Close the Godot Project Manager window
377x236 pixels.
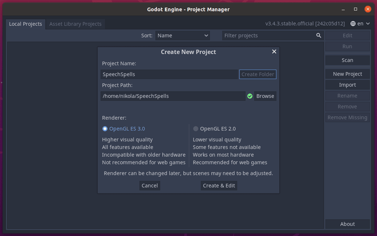368,9
